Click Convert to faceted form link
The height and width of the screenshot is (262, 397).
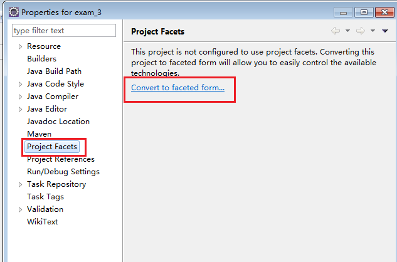click(177, 88)
